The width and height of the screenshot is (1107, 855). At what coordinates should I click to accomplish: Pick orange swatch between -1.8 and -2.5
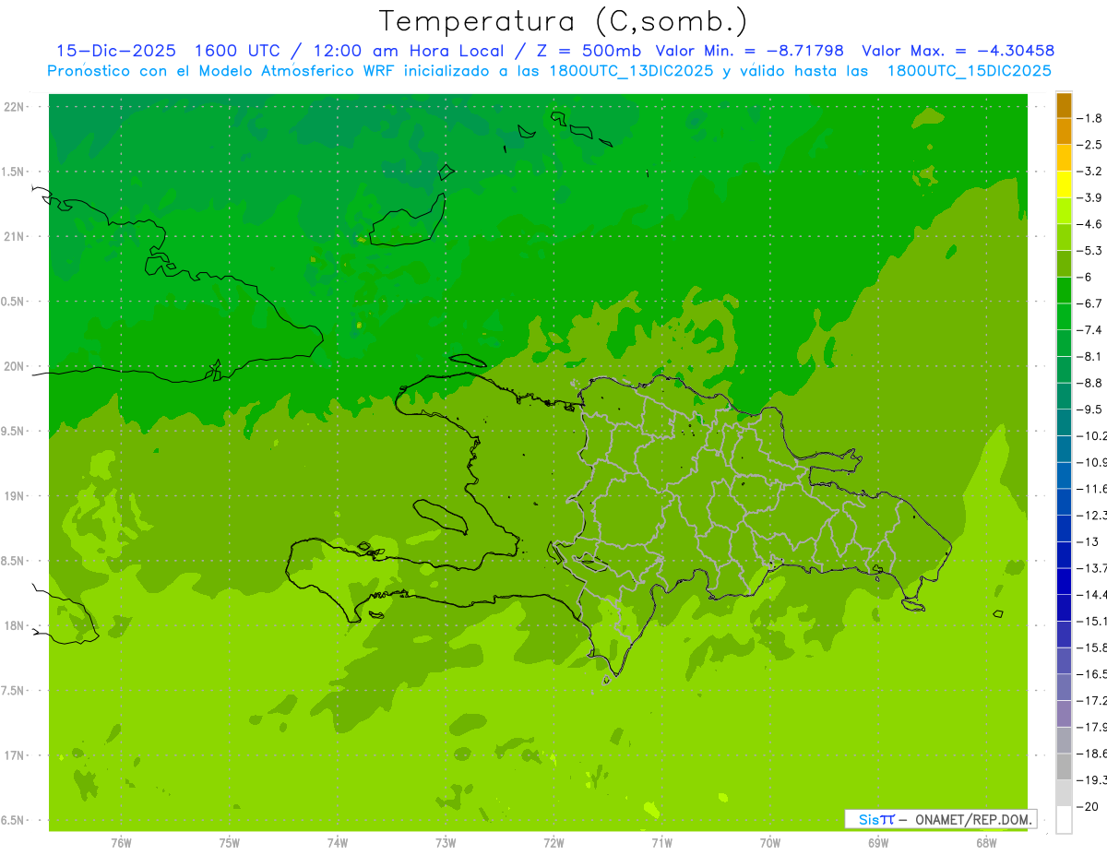pos(1064,132)
